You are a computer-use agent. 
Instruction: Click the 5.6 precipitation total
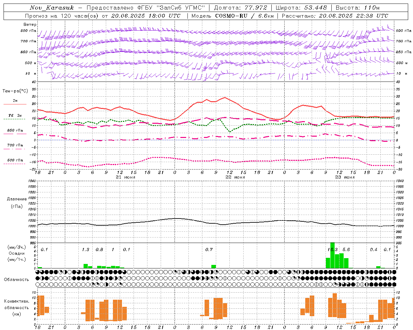[346, 250]
